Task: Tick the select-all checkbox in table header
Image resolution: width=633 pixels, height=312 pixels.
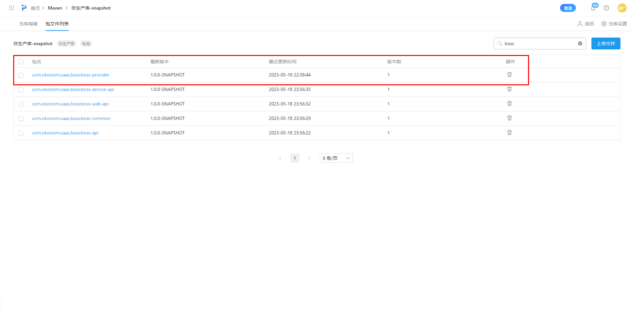Action: coord(21,62)
